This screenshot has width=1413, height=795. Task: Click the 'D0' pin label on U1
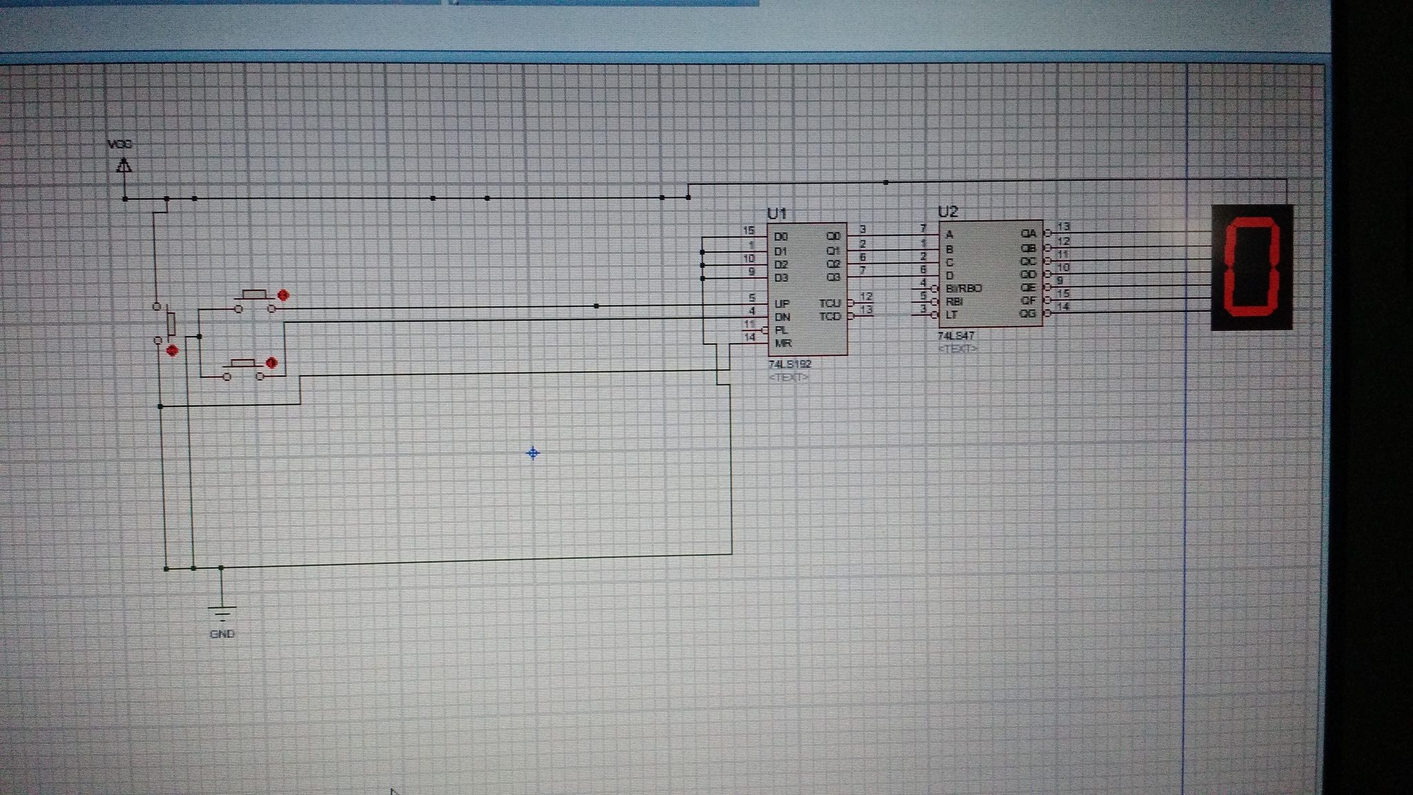(780, 237)
